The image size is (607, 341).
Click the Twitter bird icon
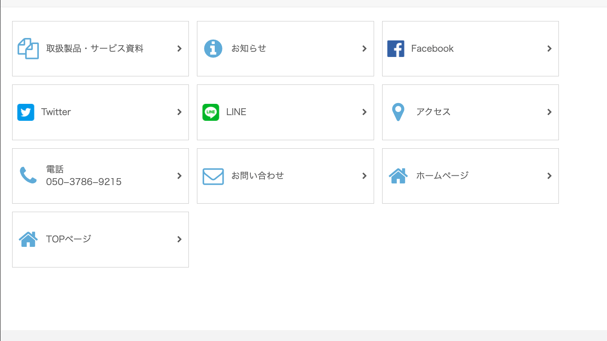pyautogui.click(x=26, y=112)
